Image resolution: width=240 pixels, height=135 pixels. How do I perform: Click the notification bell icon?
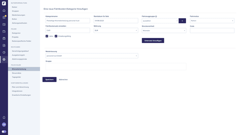click(x=4, y=117)
